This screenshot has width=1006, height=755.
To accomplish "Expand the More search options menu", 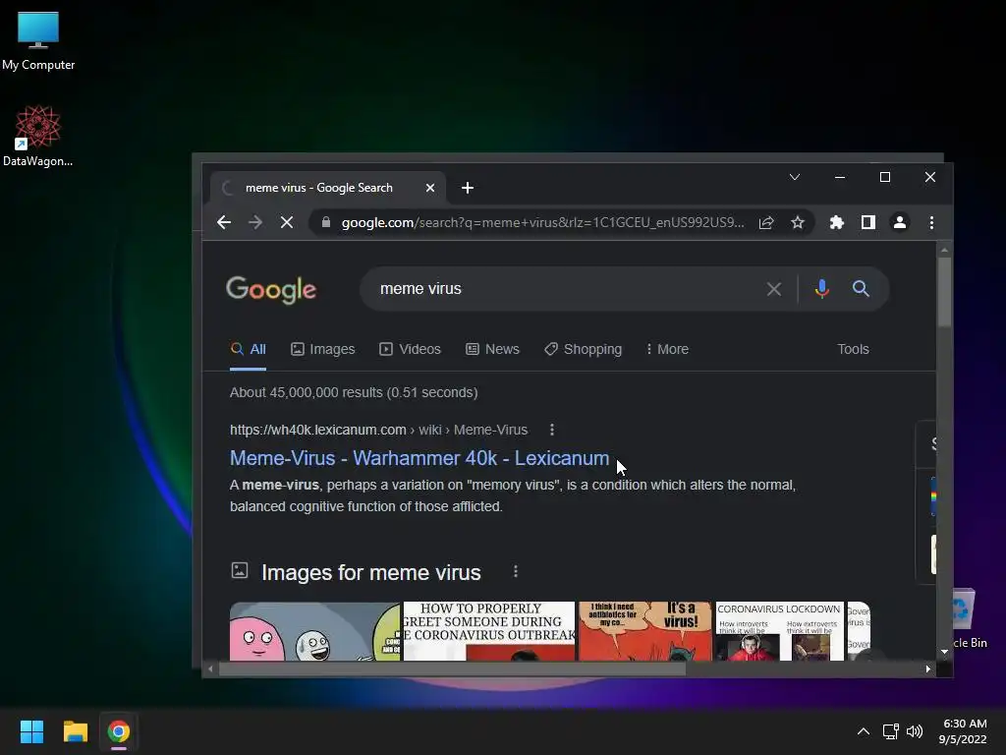I will click(667, 349).
